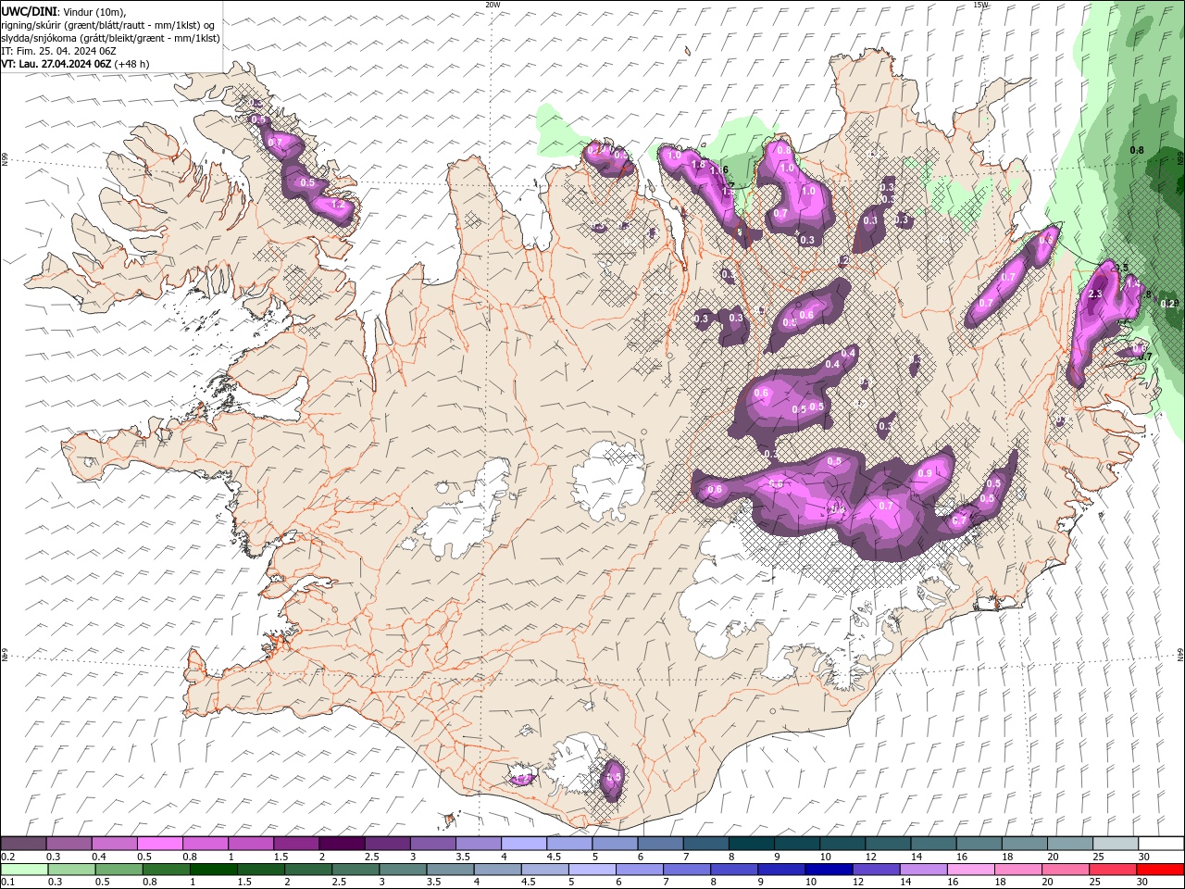Click the '20W' longitude label at top
Screen dimensions: 1185x889
point(493,5)
